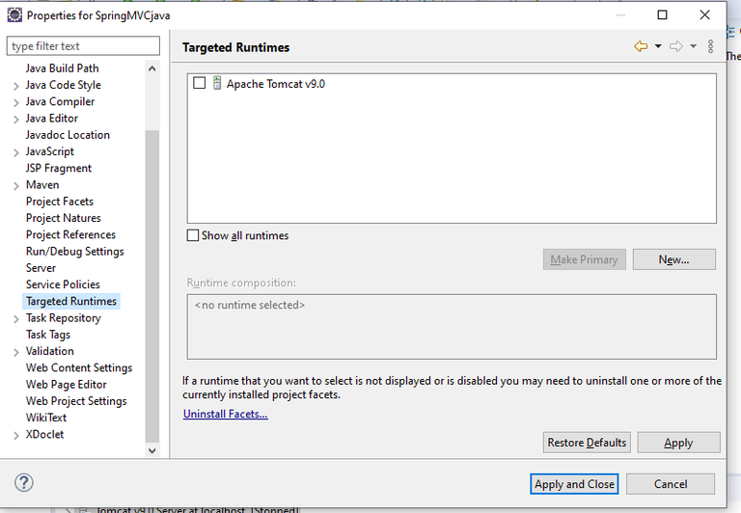Select Project Facets in the sidebar
The width and height of the screenshot is (741, 513).
[x=60, y=202]
